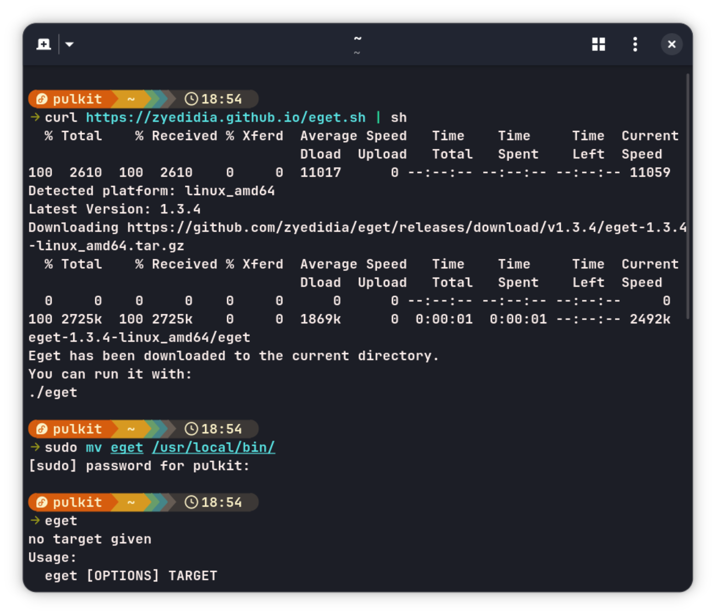Click the underlined eget argument after mv
The height and width of the screenshot is (615, 716).
point(127,448)
